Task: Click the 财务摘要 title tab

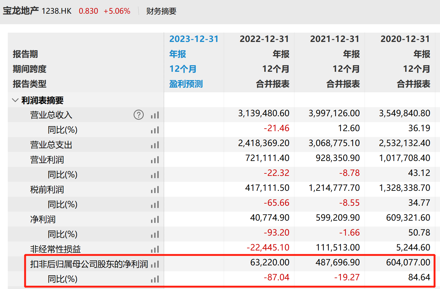Action: point(161,11)
